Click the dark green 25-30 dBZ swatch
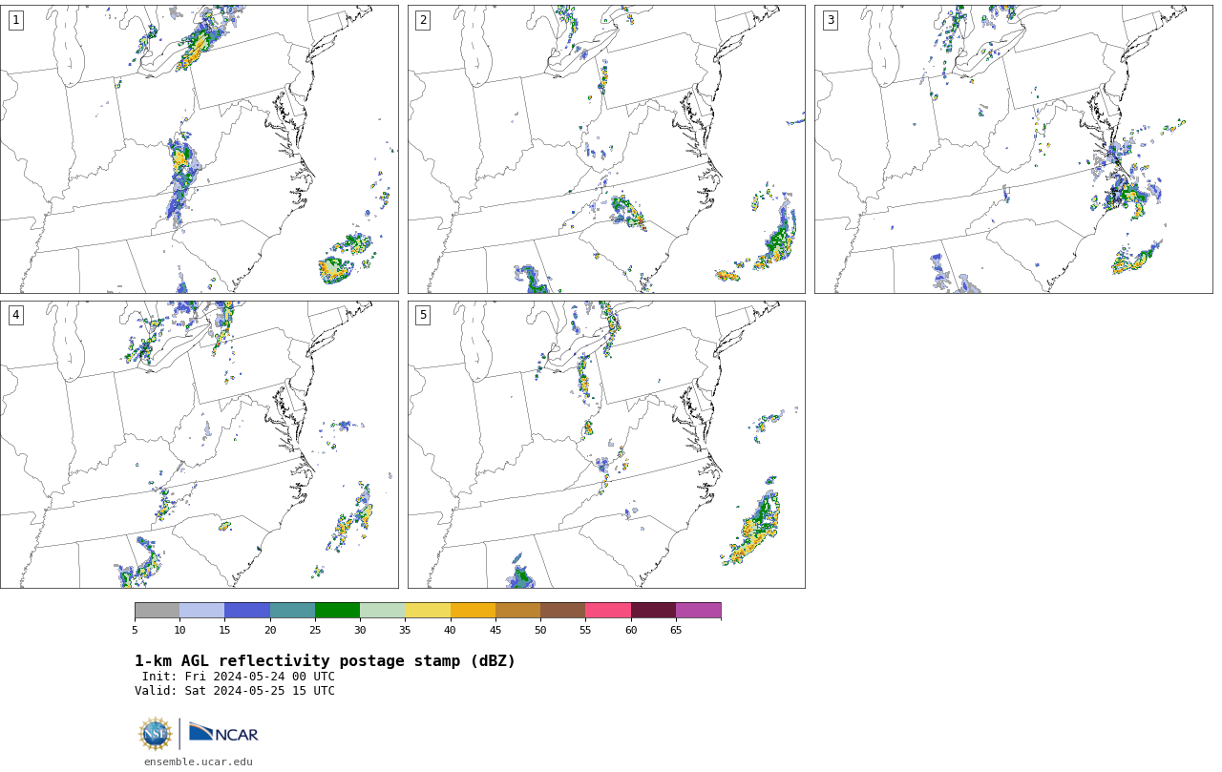This screenshot has width=1222, height=772. pyautogui.click(x=337, y=611)
